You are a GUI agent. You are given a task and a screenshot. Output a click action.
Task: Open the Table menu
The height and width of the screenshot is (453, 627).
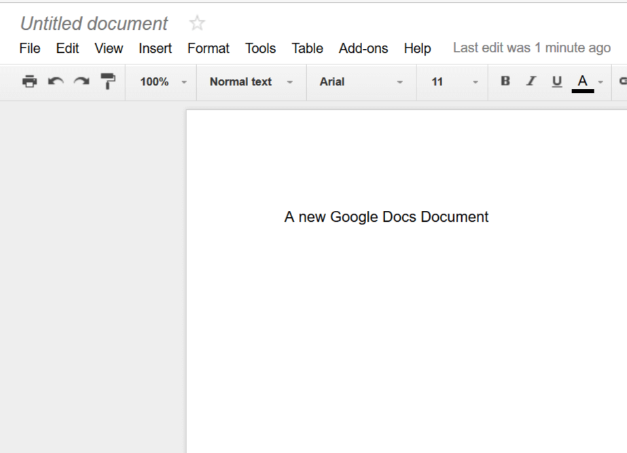tap(307, 48)
